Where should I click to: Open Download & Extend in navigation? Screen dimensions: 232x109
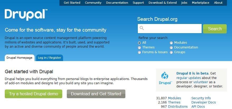tap(163, 3)
